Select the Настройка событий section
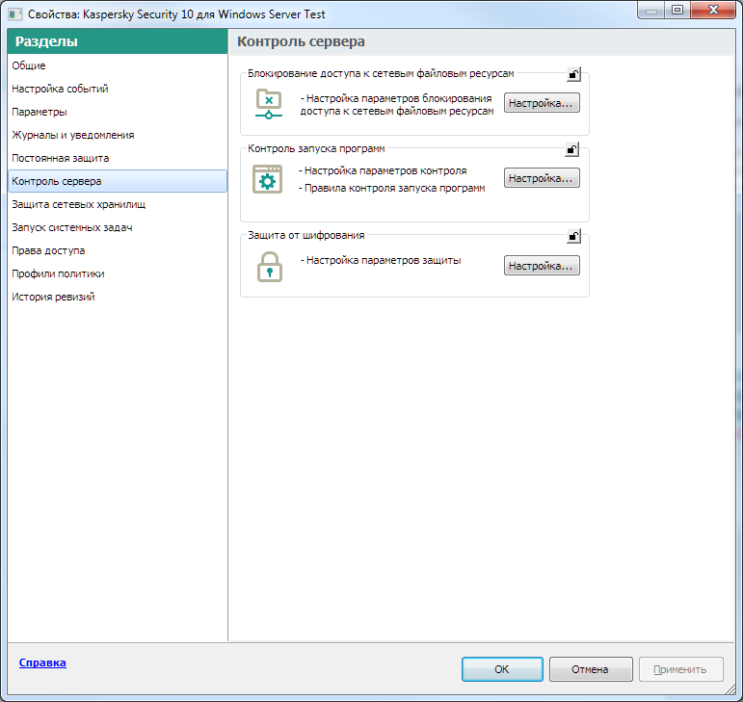This screenshot has width=743, height=702. pyautogui.click(x=117, y=89)
